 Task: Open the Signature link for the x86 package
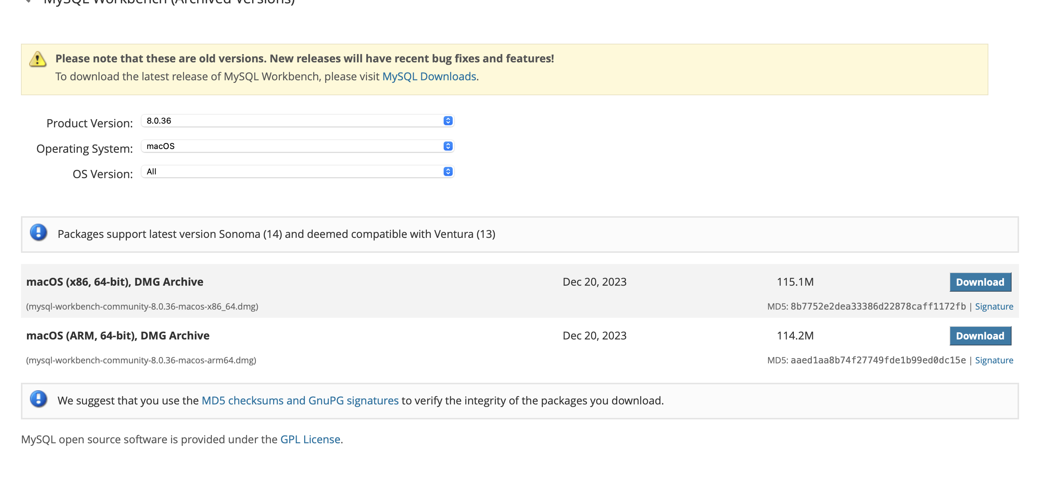(994, 306)
